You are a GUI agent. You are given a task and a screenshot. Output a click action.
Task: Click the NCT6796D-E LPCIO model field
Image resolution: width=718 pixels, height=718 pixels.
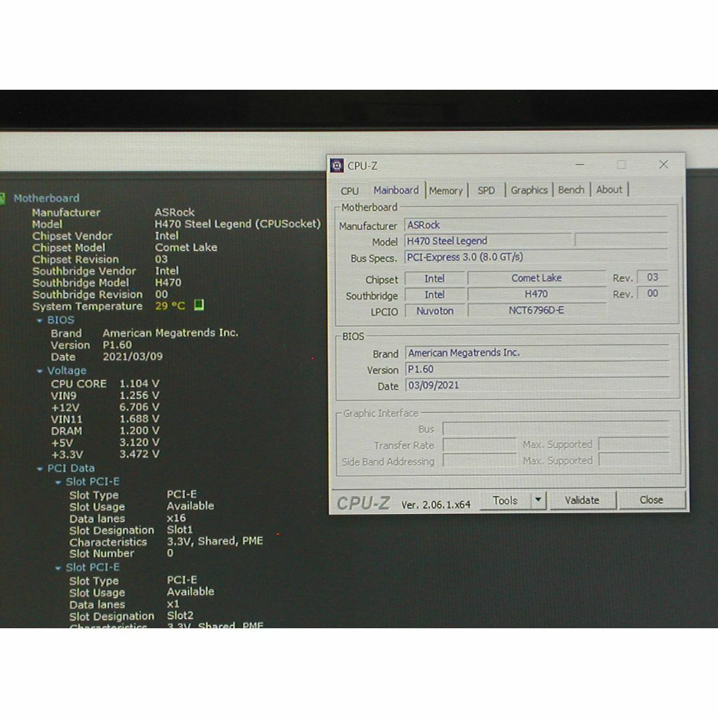pos(537,310)
